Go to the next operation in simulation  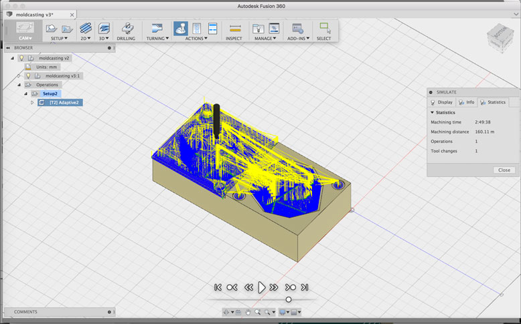291,287
